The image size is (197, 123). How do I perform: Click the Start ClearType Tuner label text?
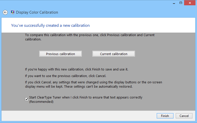click(86, 97)
